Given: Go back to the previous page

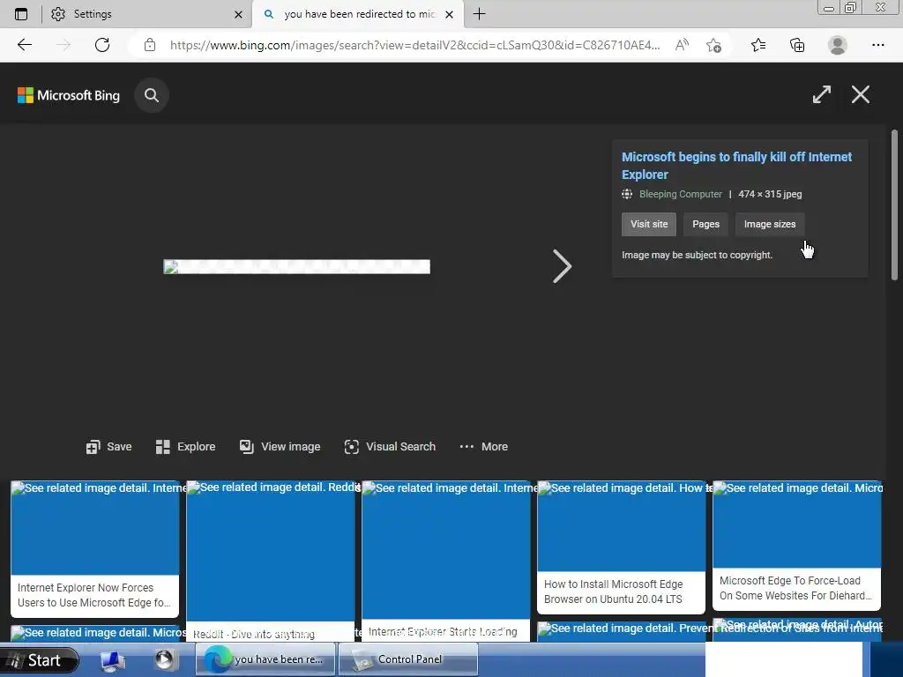Looking at the screenshot, I should (24, 45).
